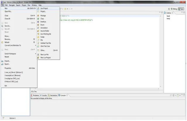187x121 pixels.
Task: Click the Class icon
Action: [38, 19]
